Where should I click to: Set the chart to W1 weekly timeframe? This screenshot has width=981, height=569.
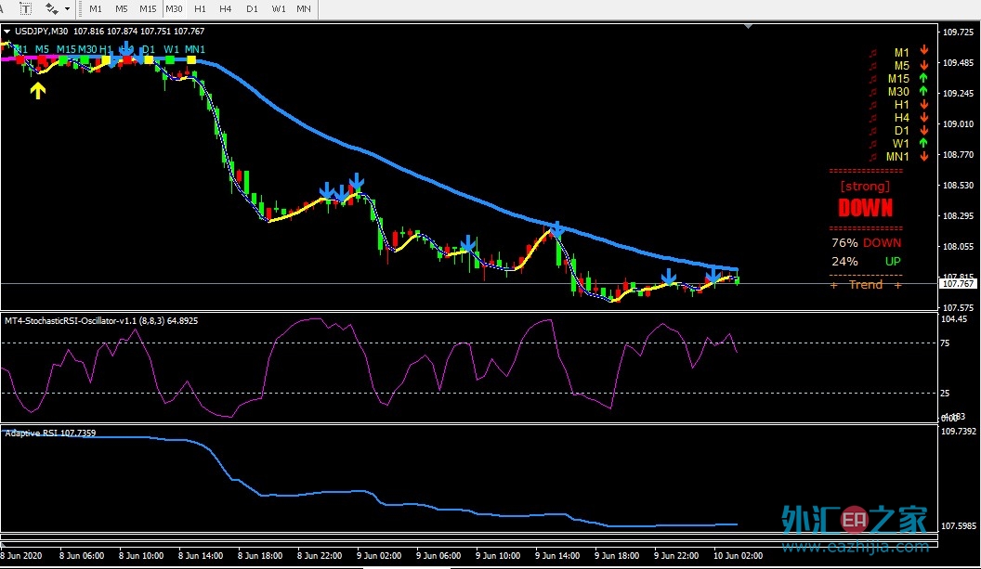pos(279,8)
